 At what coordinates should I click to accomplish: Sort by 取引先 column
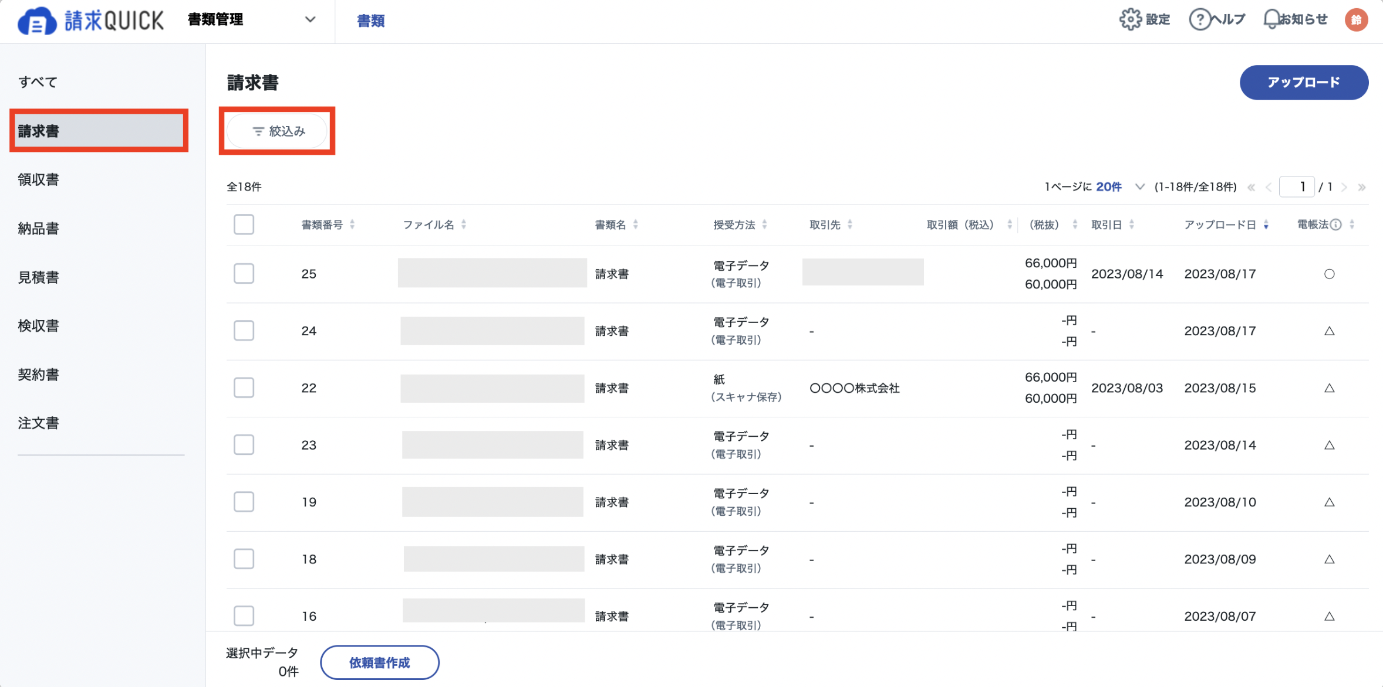click(850, 225)
